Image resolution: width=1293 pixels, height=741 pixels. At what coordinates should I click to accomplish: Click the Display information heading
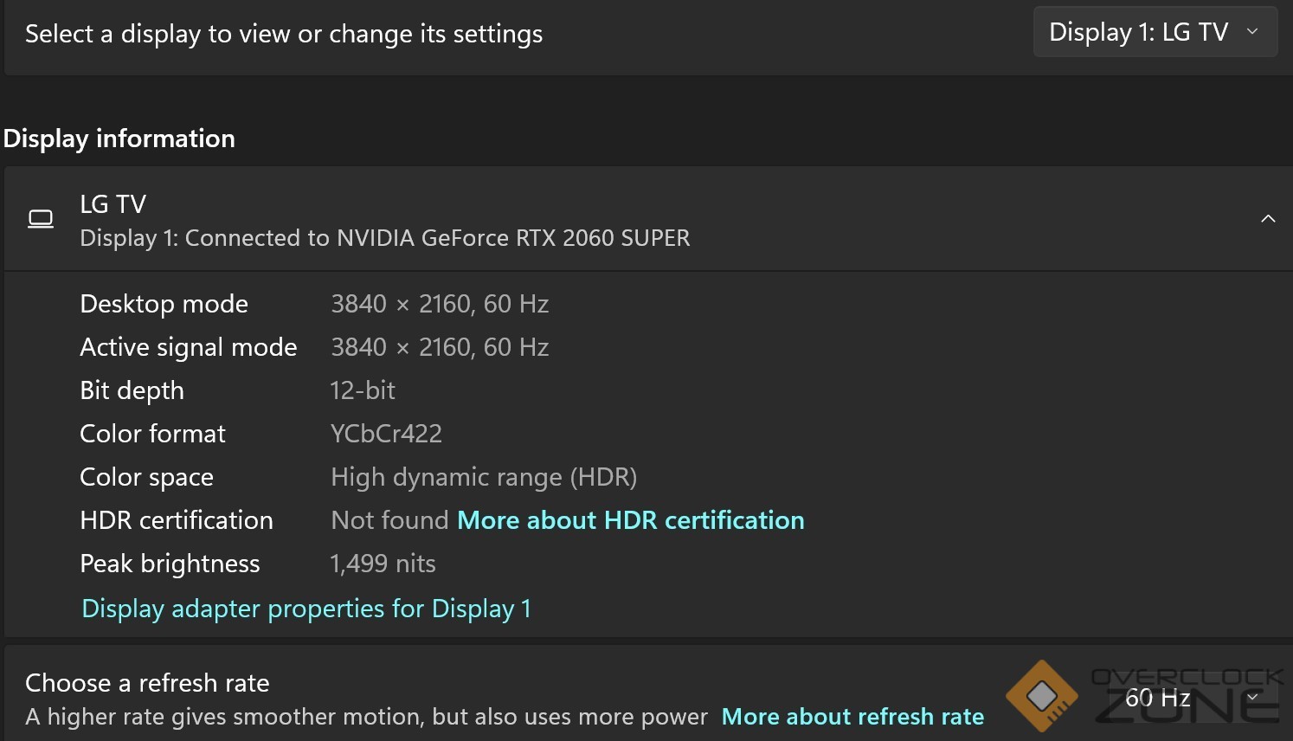[119, 139]
